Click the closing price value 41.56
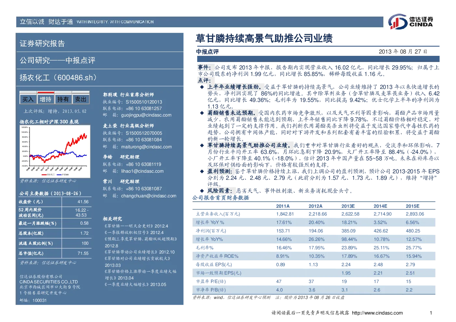This screenshot has width=456, height=322. [83, 202]
